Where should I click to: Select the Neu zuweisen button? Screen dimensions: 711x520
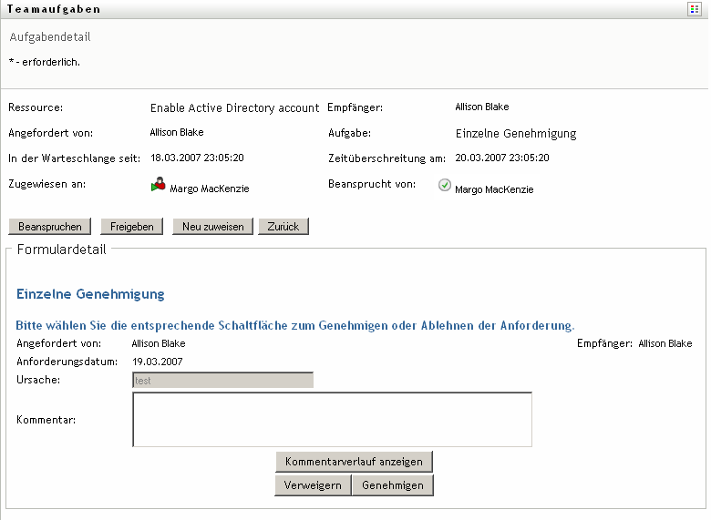[212, 226]
